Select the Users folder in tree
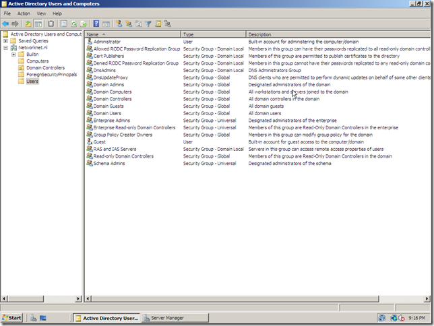 coord(32,81)
